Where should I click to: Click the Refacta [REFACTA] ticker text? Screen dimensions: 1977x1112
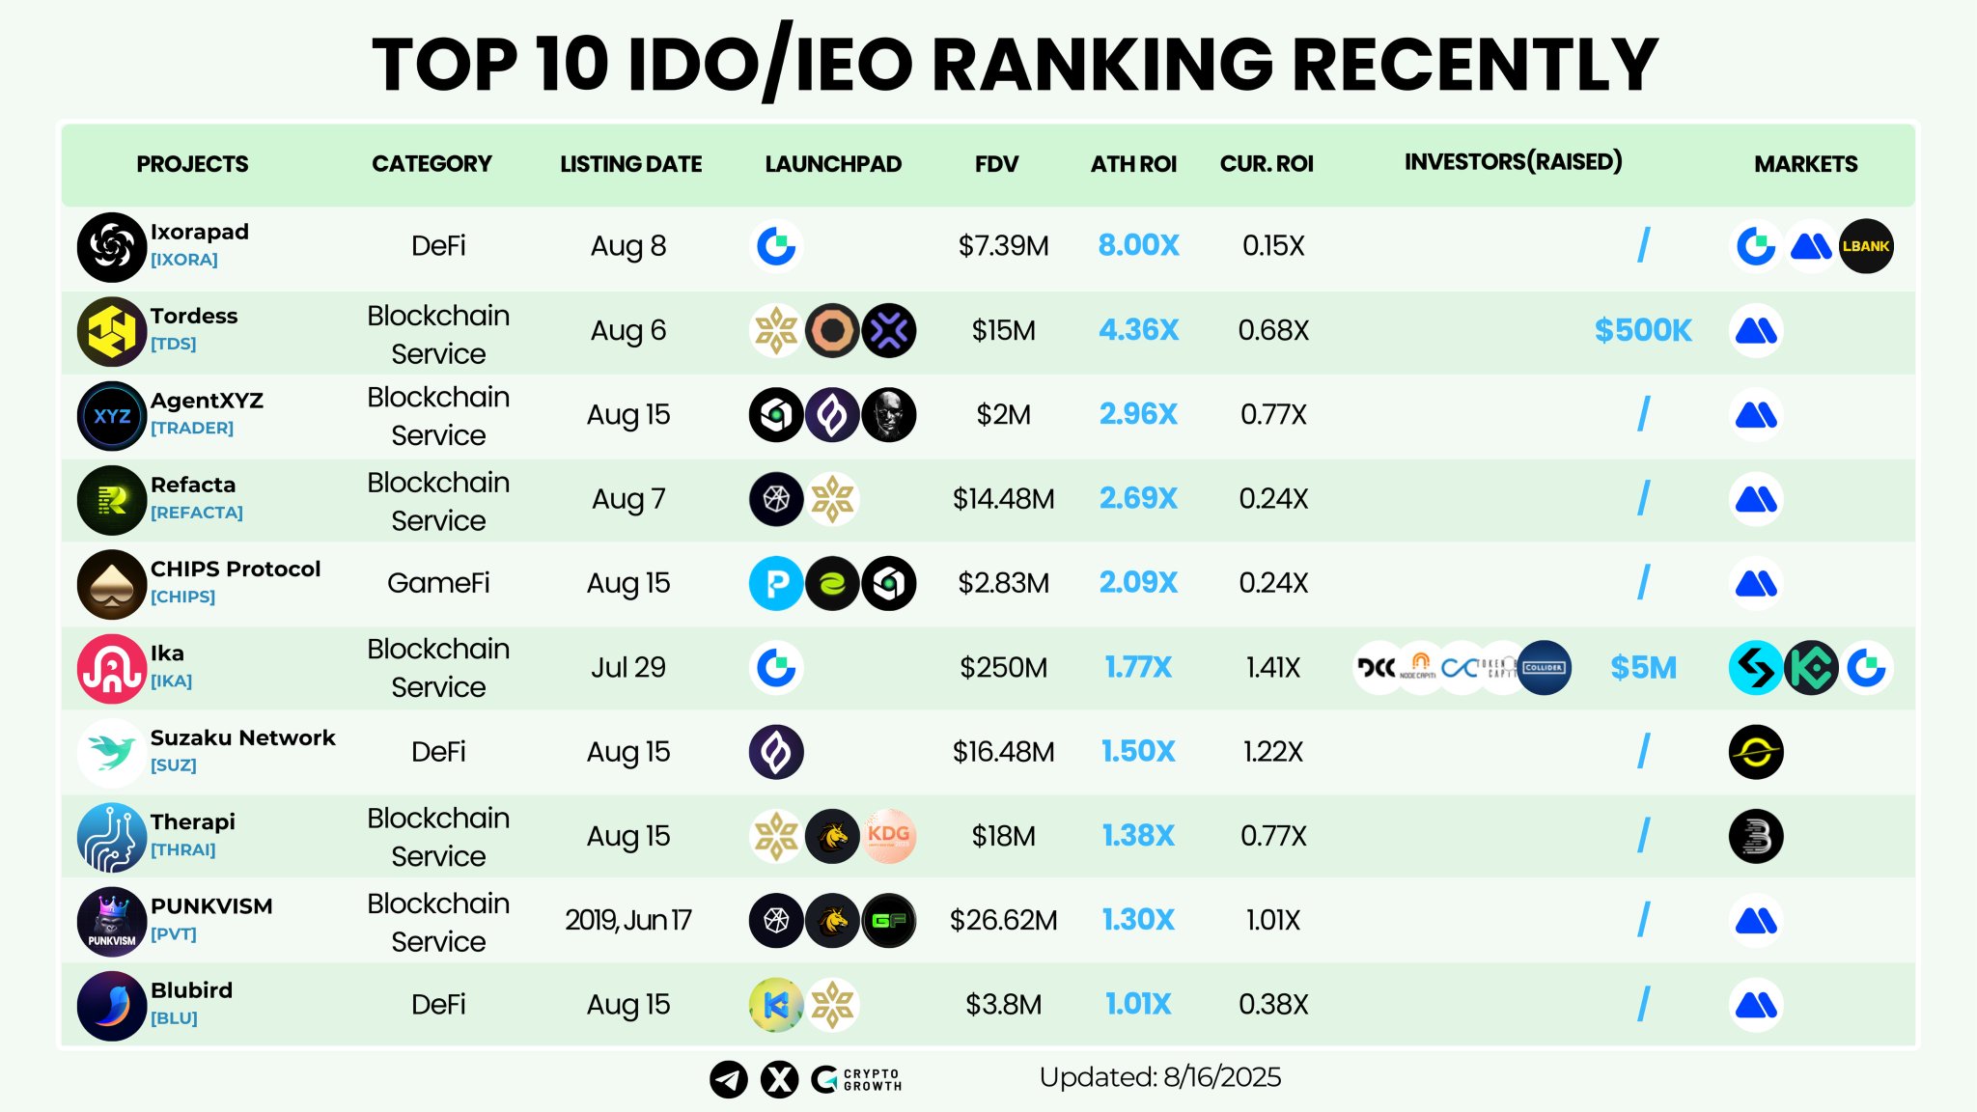click(197, 513)
